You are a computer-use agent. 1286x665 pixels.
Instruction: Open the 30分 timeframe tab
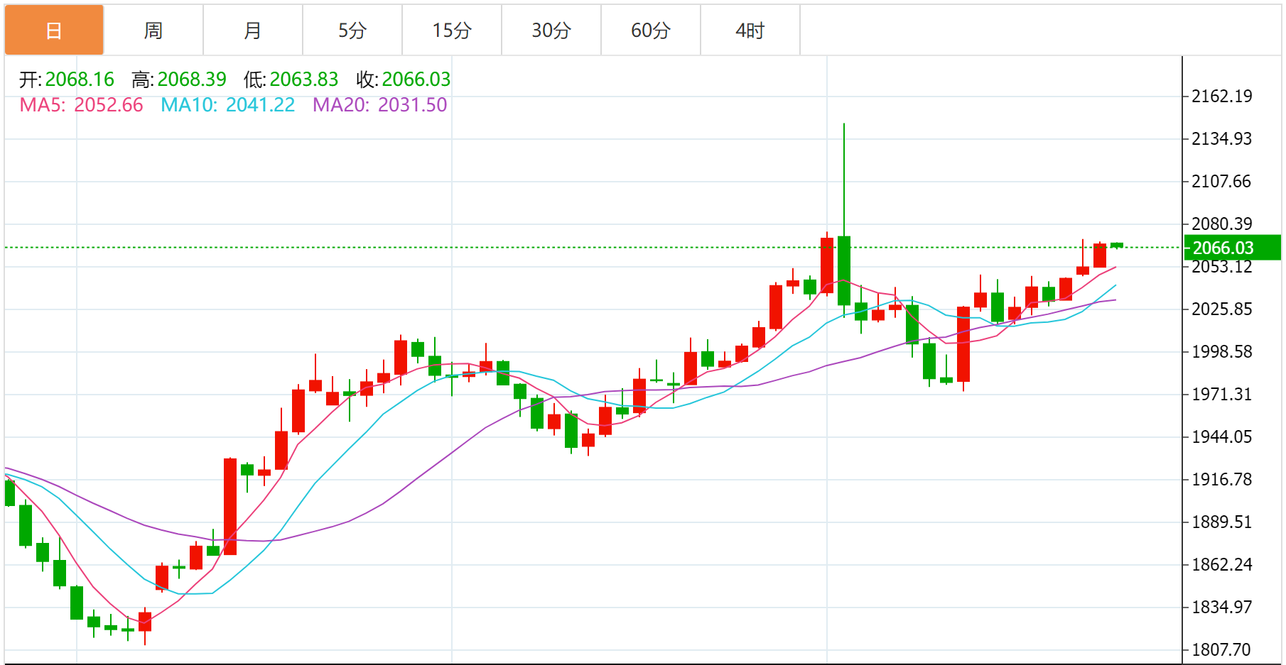click(x=551, y=30)
